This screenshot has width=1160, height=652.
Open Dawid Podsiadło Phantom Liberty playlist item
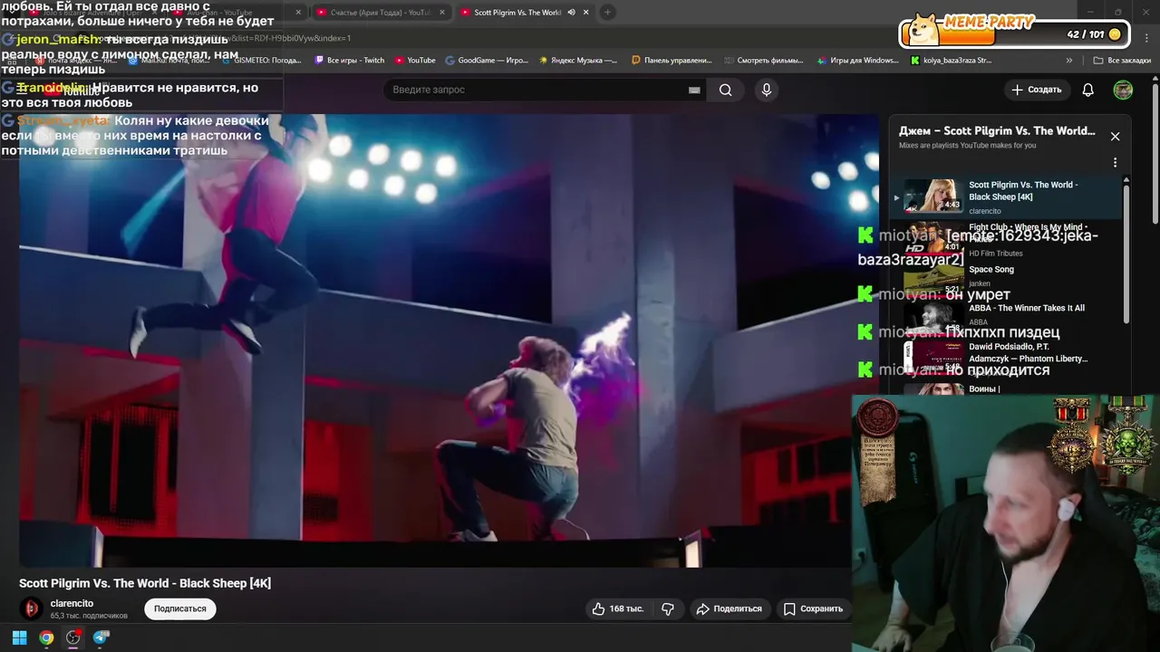[x=1006, y=355]
